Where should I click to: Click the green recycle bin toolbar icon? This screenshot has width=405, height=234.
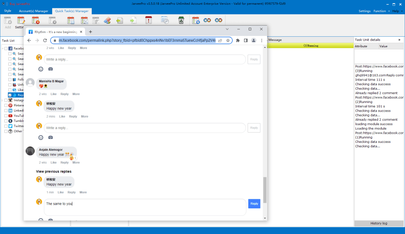point(181,21)
